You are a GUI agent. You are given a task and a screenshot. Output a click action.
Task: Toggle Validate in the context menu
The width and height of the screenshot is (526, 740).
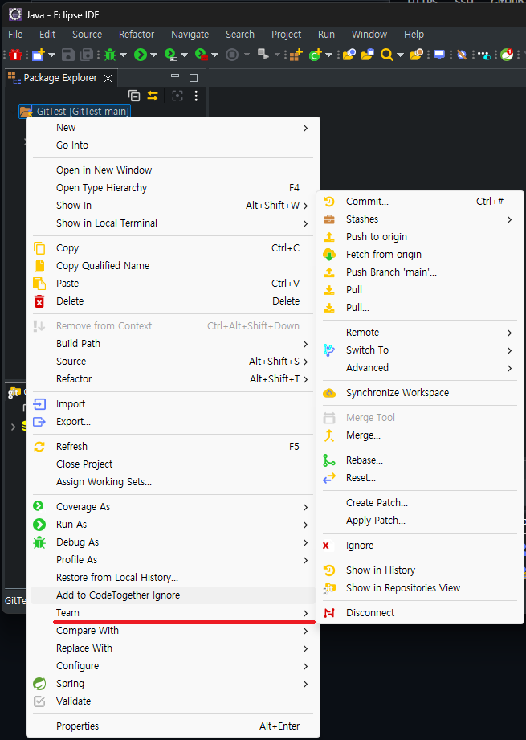point(173,701)
